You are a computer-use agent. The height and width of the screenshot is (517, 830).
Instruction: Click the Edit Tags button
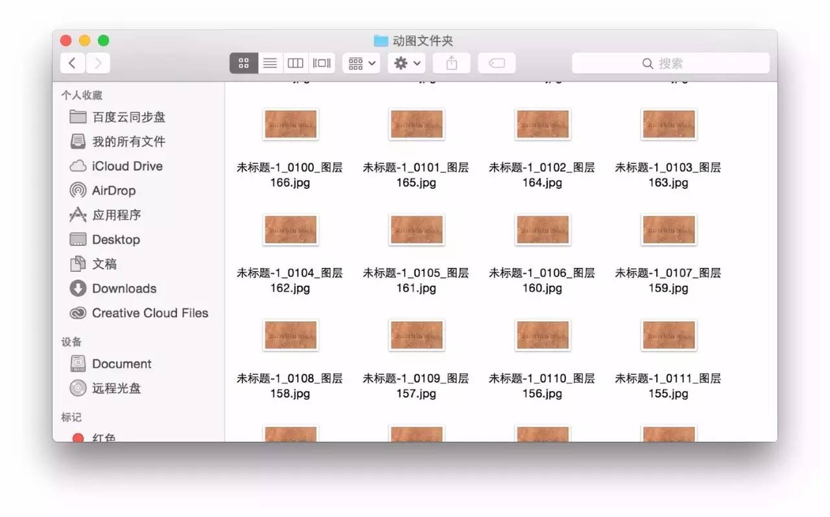[497, 63]
